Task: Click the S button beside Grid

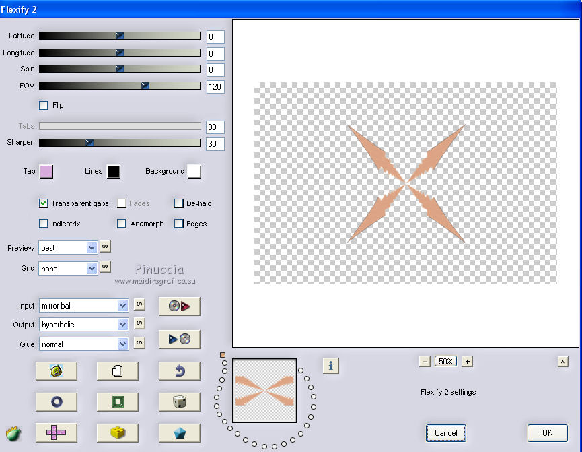Action: coord(105,267)
